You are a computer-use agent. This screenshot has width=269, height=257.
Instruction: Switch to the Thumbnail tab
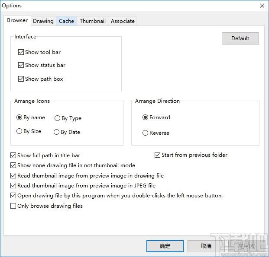coord(93,21)
